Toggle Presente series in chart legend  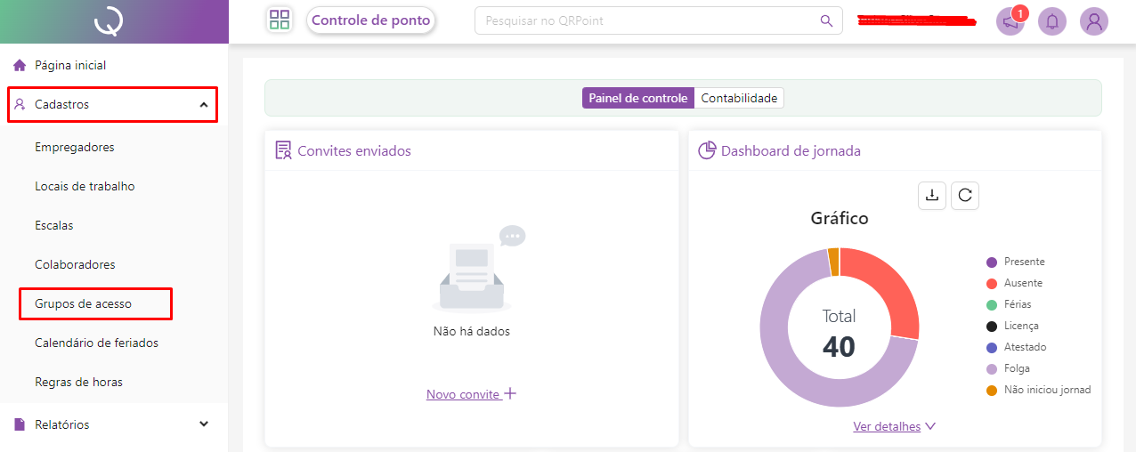click(x=1024, y=262)
